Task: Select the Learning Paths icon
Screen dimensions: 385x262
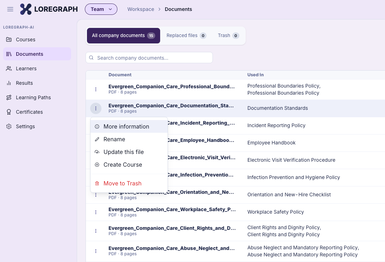Action: click(9, 97)
